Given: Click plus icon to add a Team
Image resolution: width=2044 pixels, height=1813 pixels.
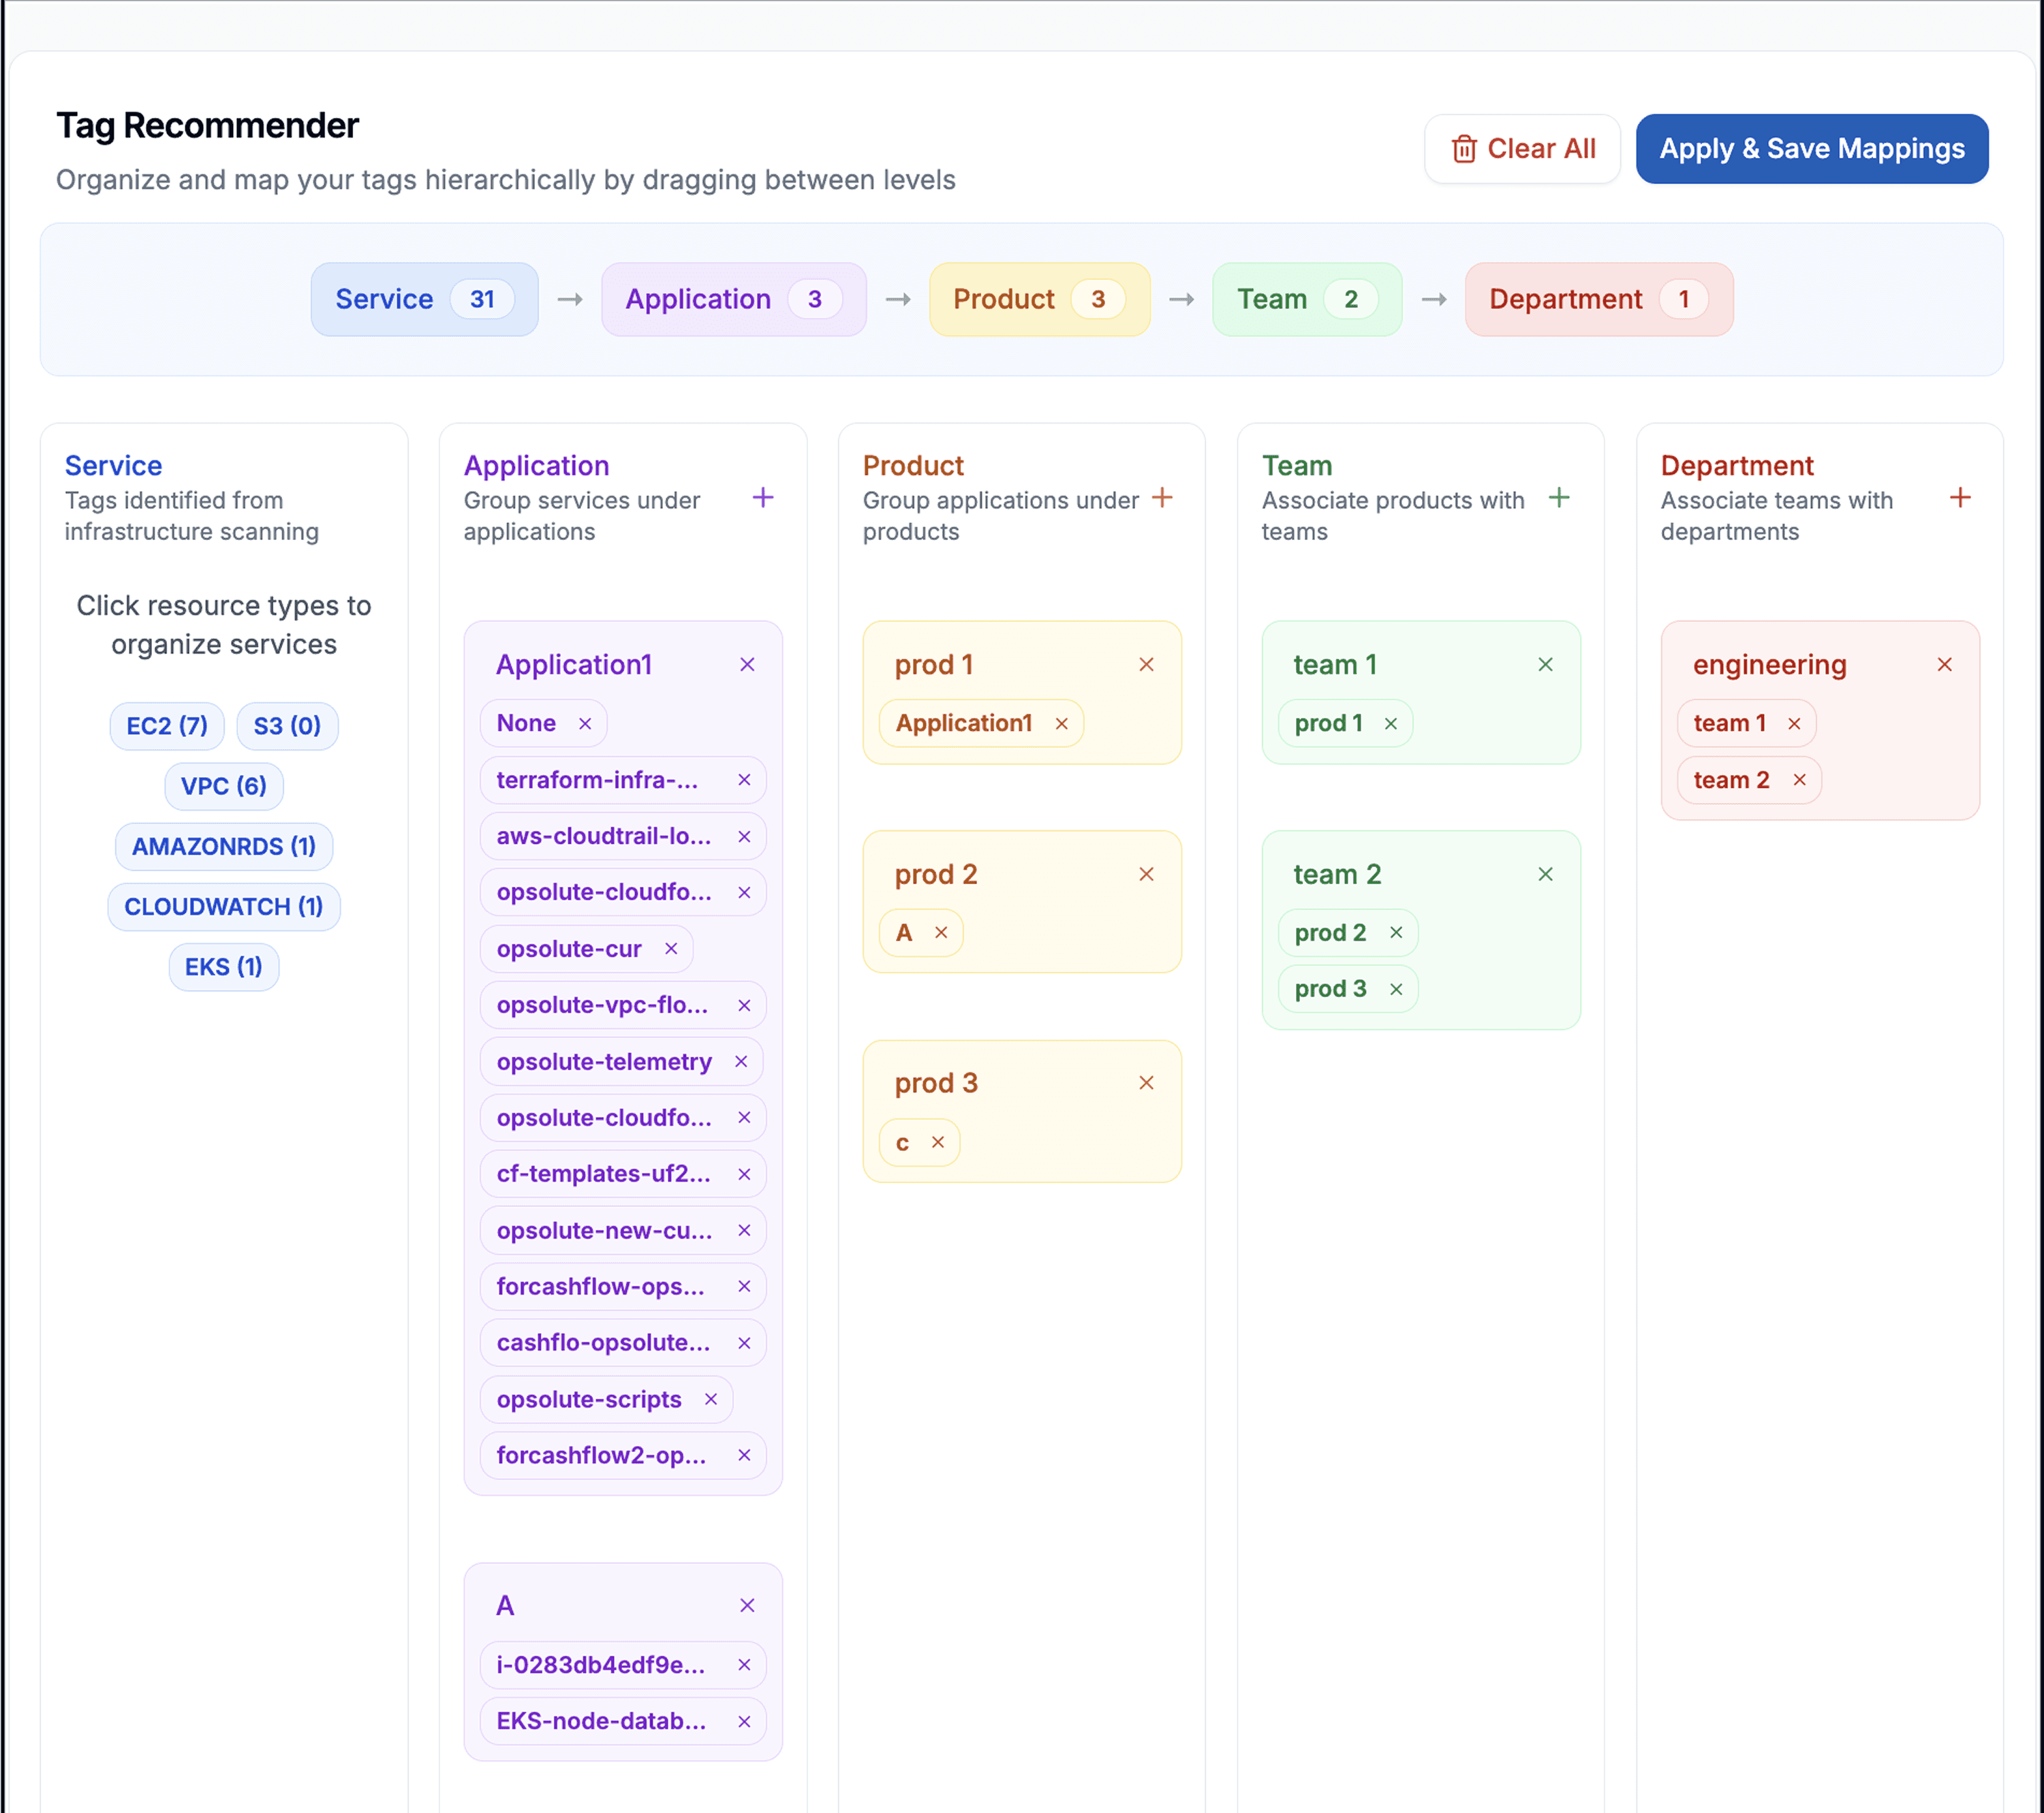Looking at the screenshot, I should point(1558,498).
